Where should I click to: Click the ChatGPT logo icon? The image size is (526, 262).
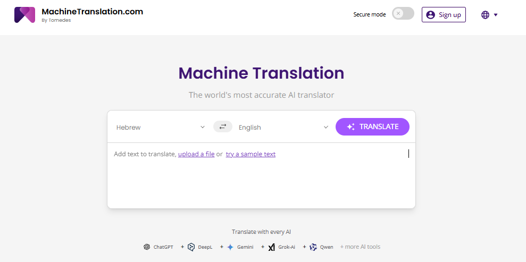click(x=147, y=247)
